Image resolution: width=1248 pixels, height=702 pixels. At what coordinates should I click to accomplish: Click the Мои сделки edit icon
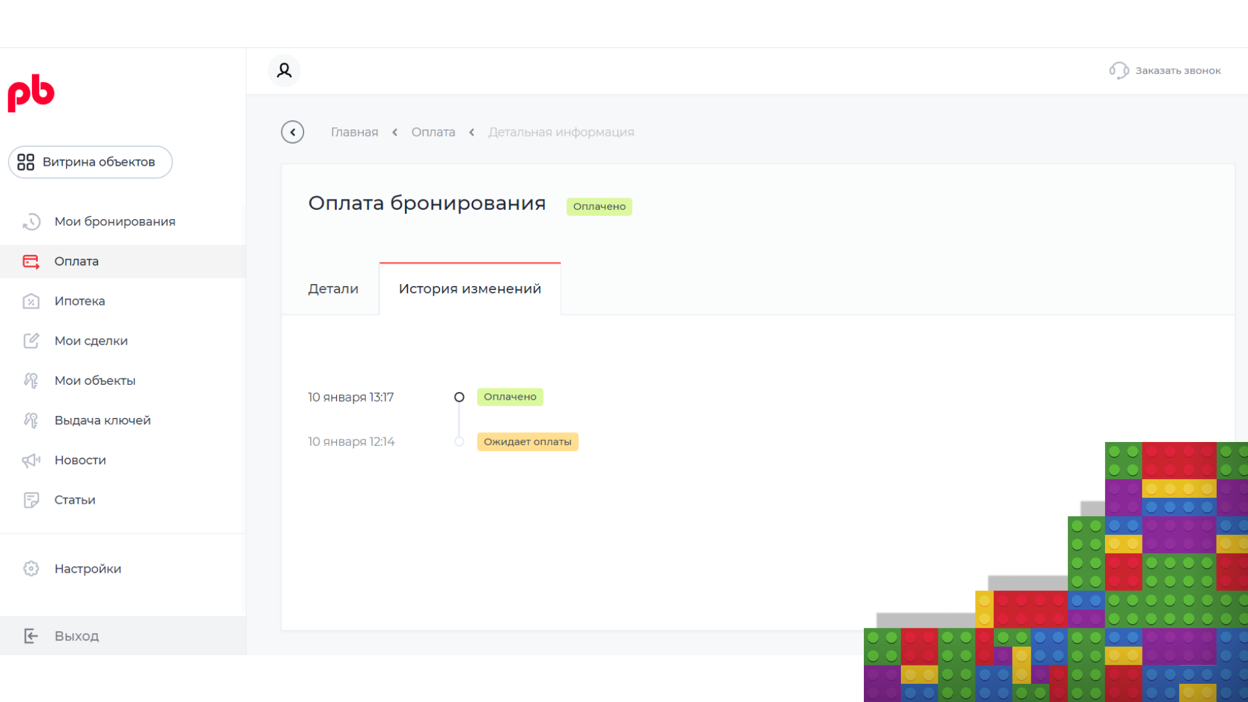[x=31, y=341]
